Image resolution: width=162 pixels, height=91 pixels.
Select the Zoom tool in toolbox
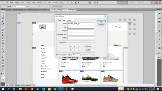[3, 71]
